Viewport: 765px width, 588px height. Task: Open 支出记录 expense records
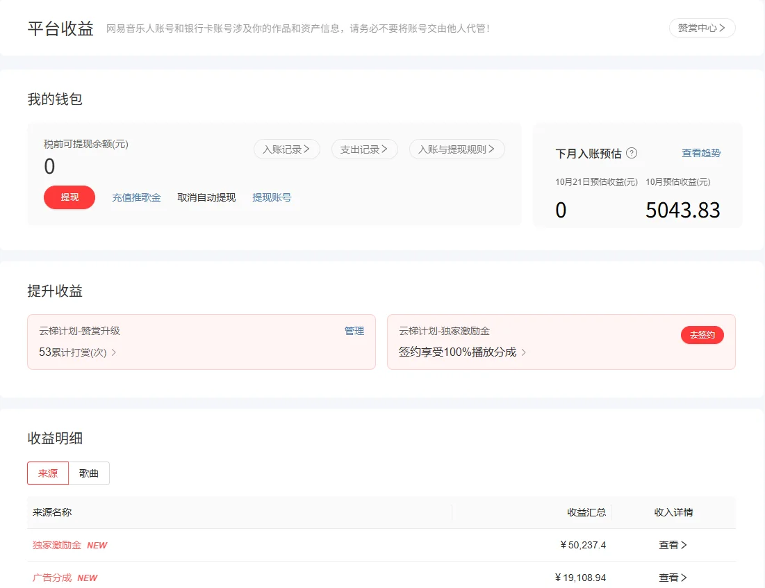pyautogui.click(x=364, y=149)
